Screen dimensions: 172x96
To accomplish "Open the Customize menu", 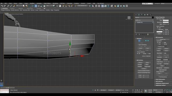I will [69, 3].
